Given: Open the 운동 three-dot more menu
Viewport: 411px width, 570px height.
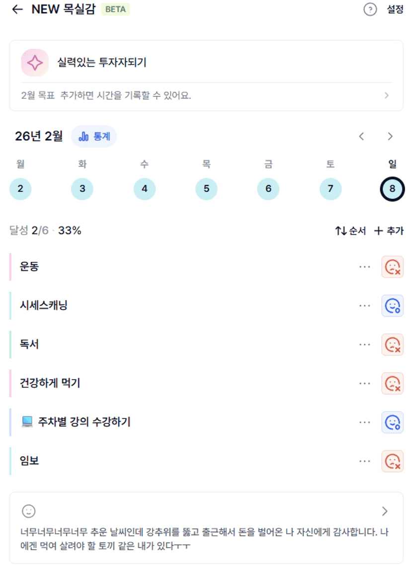Looking at the screenshot, I should tap(365, 267).
